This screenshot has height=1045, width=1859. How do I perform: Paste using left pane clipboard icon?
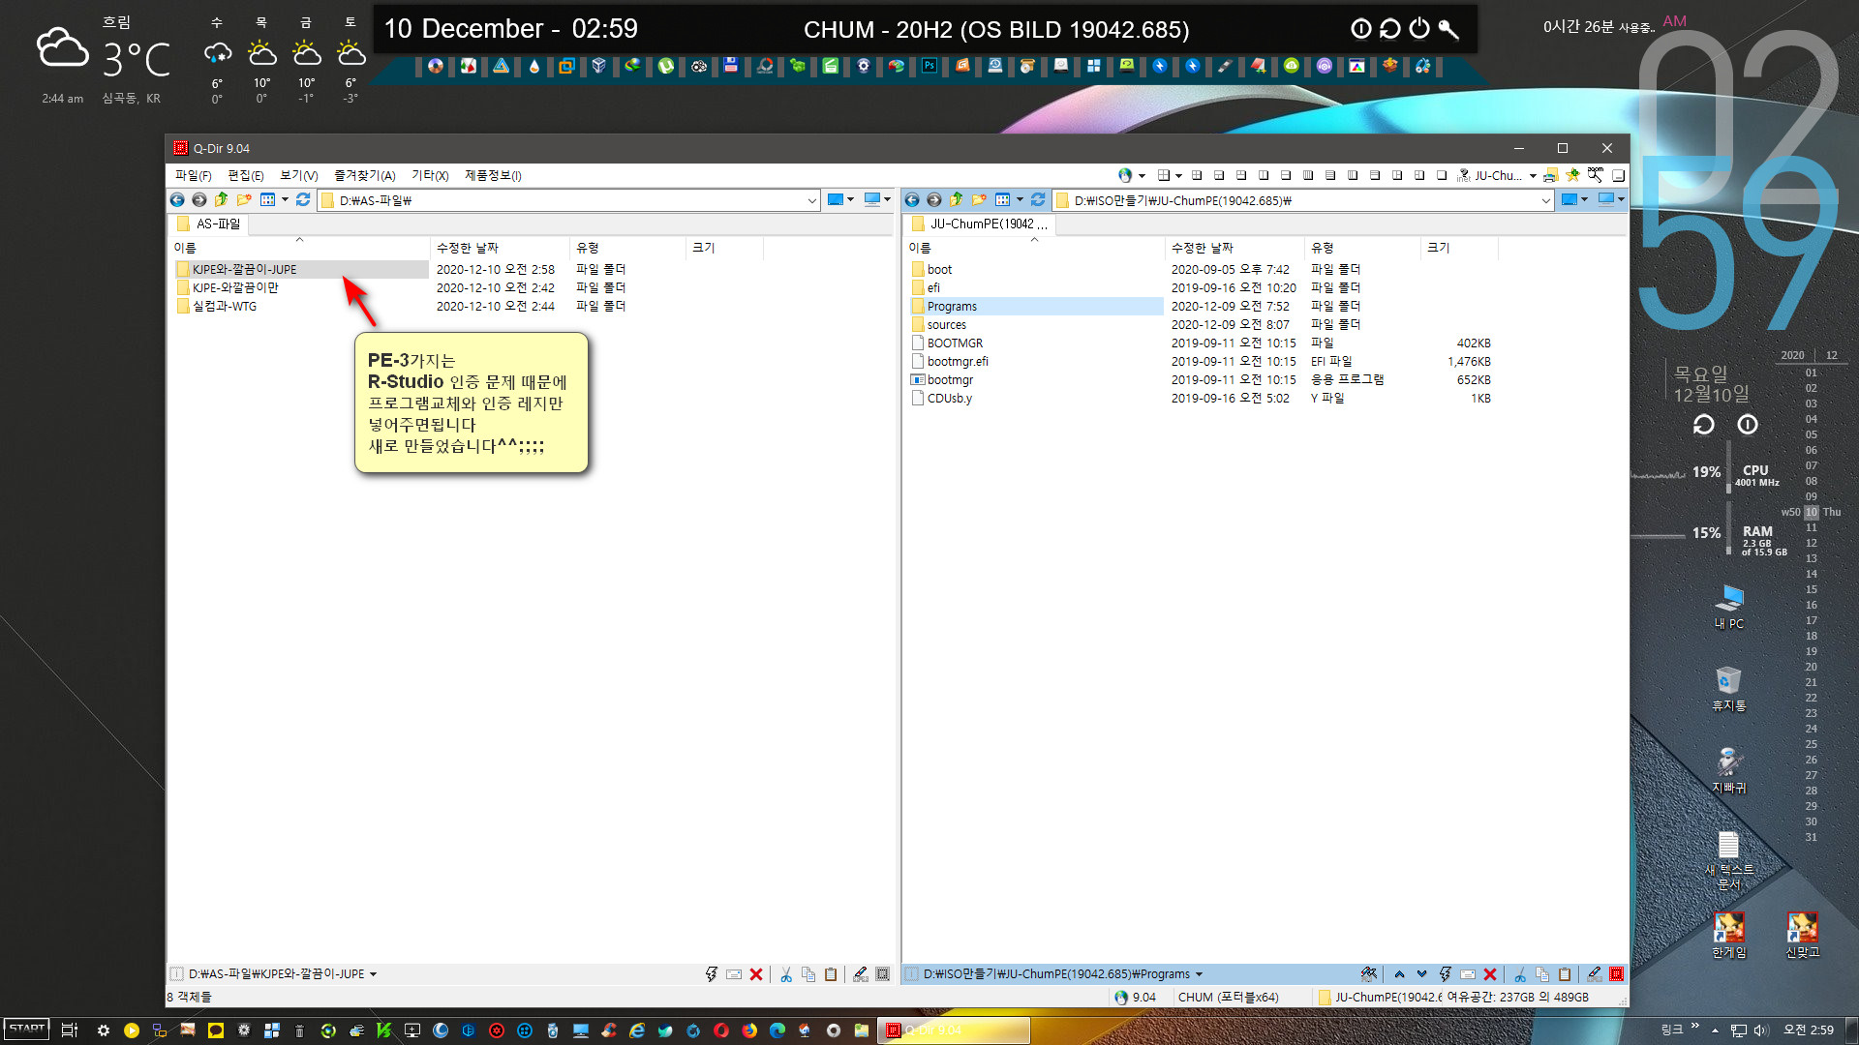coord(831,974)
